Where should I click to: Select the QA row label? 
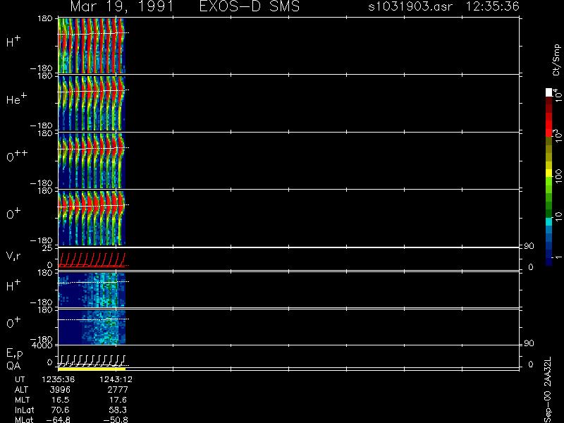coord(13,365)
